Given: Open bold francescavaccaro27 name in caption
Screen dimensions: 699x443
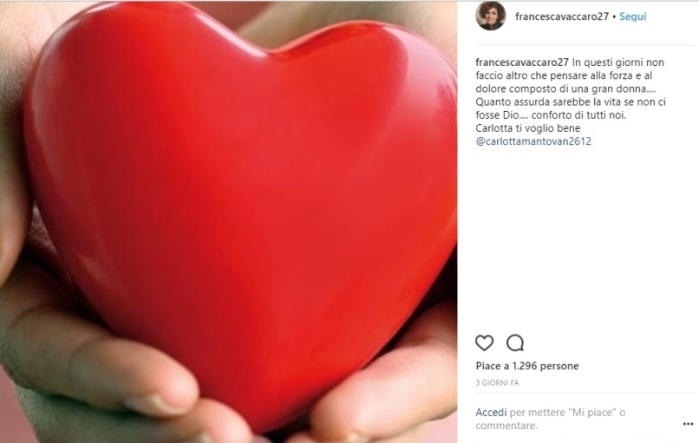Looking at the screenshot, I should [x=522, y=62].
